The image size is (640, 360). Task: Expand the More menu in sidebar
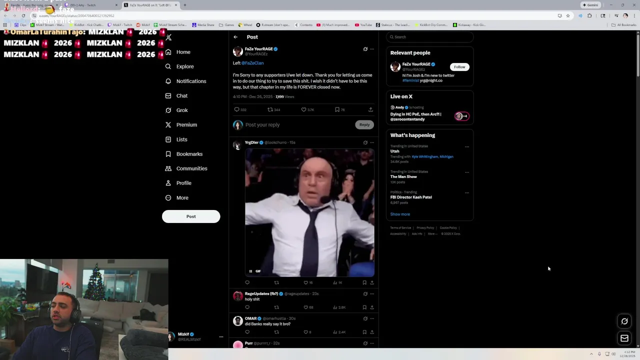[x=177, y=197]
